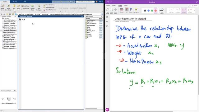Image resolution: width=199 pixels, height=112 pixels.
Task: Open OneNote View tab
Action: tap(126, 6)
